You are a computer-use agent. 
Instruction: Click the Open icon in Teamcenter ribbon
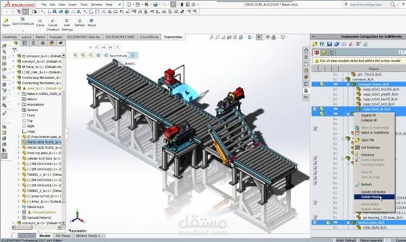pyautogui.click(x=6, y=21)
